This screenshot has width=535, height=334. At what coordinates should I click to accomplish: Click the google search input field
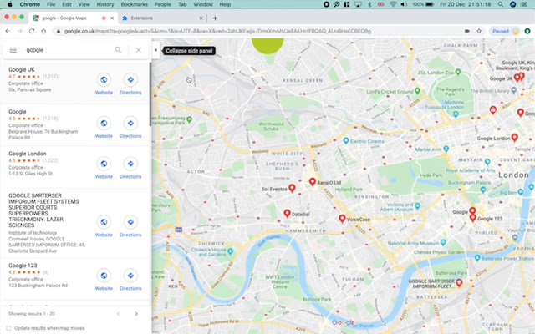pyautogui.click(x=69, y=50)
